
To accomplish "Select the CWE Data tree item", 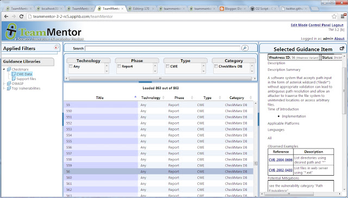I will 24,74.
